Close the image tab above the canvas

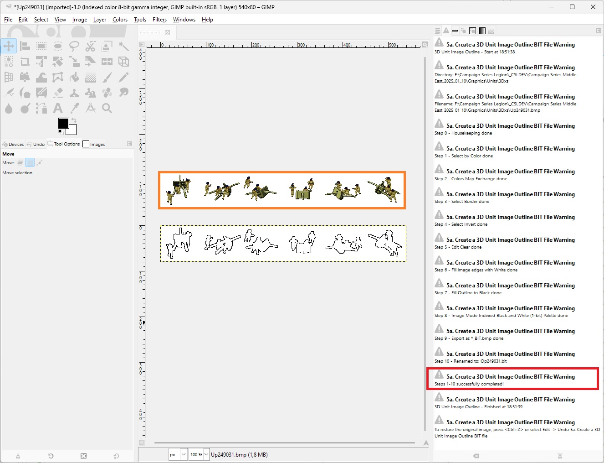click(168, 32)
